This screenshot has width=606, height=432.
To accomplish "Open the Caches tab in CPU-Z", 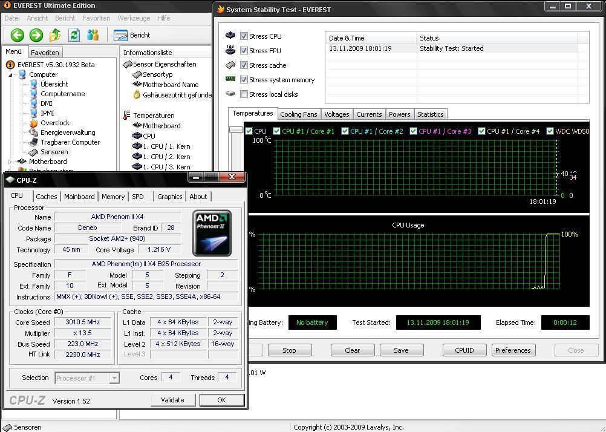I will click(47, 197).
